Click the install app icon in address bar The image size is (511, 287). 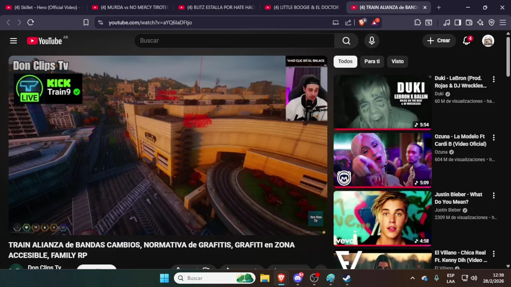(336, 23)
